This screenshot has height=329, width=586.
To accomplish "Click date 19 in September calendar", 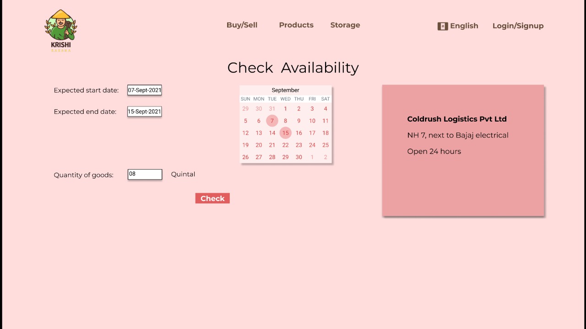I will point(245,145).
